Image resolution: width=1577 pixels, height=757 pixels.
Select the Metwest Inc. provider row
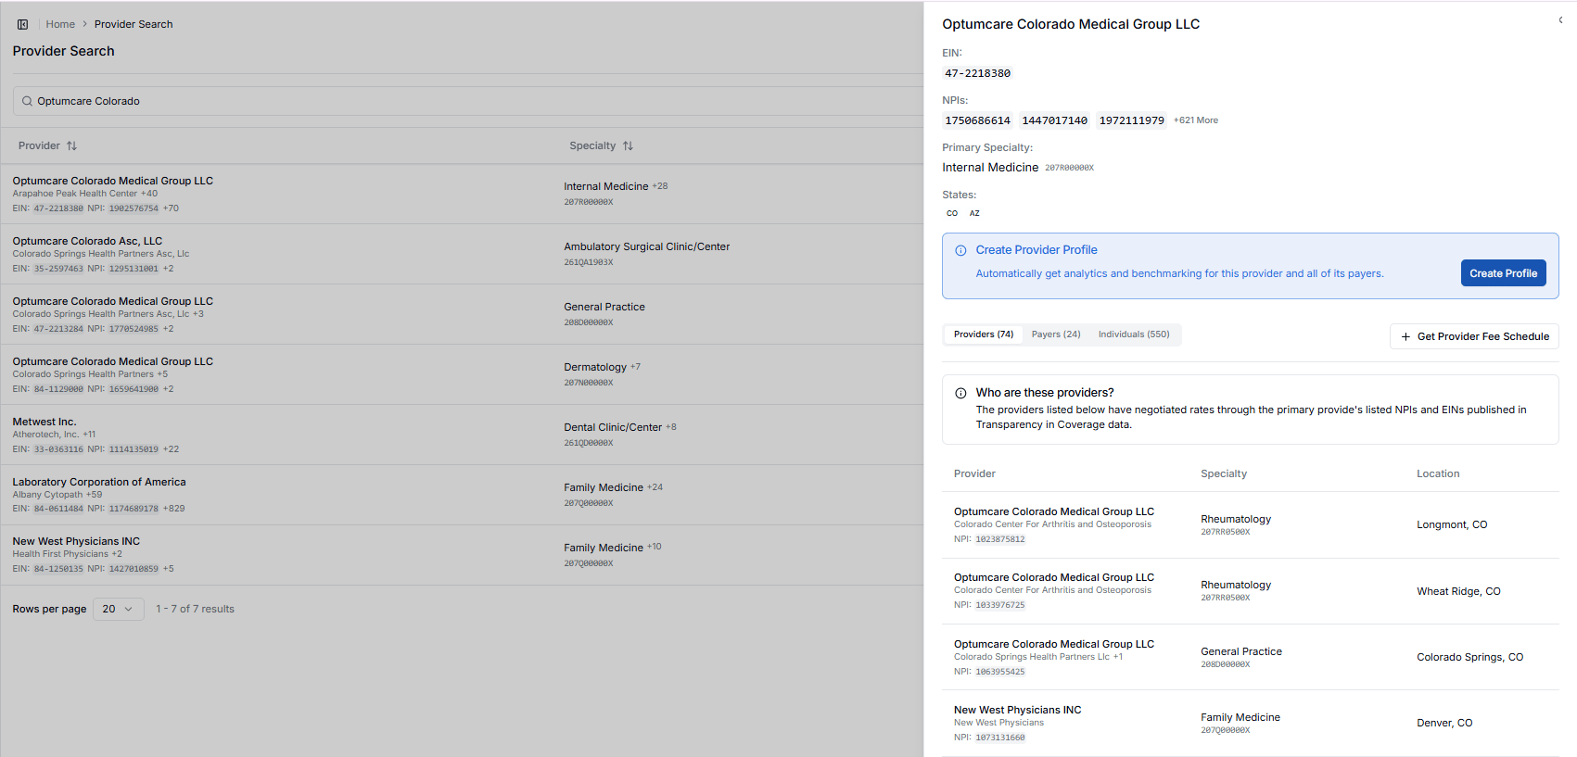(x=462, y=435)
